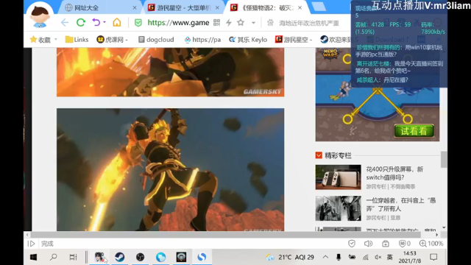Click the tray microphone icon
The width and height of the screenshot is (471, 265).
pyautogui.click(x=339, y=257)
